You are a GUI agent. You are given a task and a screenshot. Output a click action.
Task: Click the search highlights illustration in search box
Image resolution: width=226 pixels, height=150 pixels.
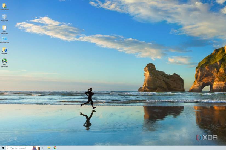click(36, 148)
